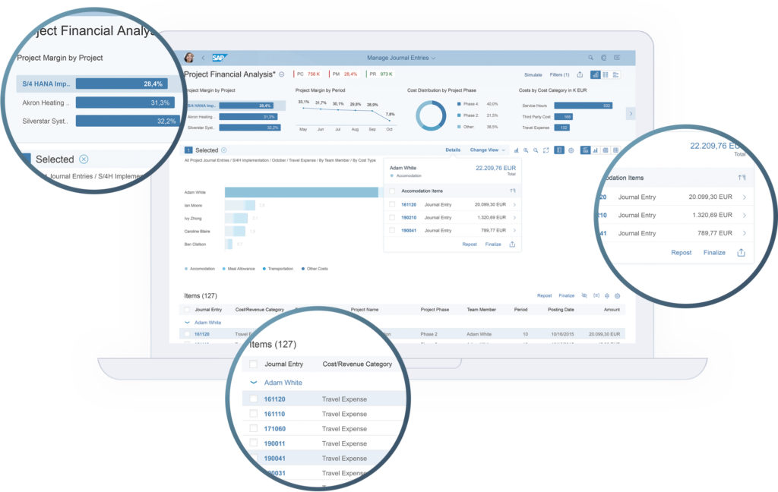Select Adam White bar in team member chart
The width and height of the screenshot is (778, 492).
(x=301, y=192)
